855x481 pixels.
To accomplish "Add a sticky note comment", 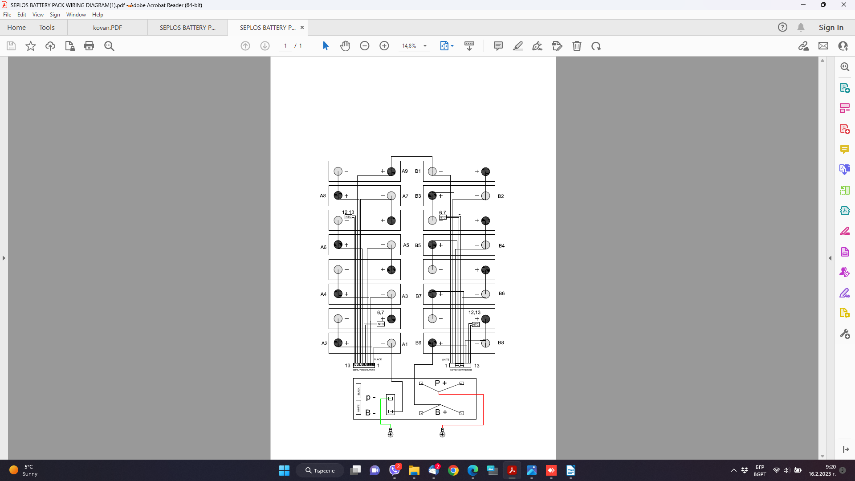I will 498,46.
